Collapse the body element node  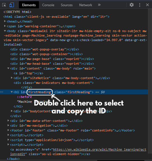tap(5, 31)
